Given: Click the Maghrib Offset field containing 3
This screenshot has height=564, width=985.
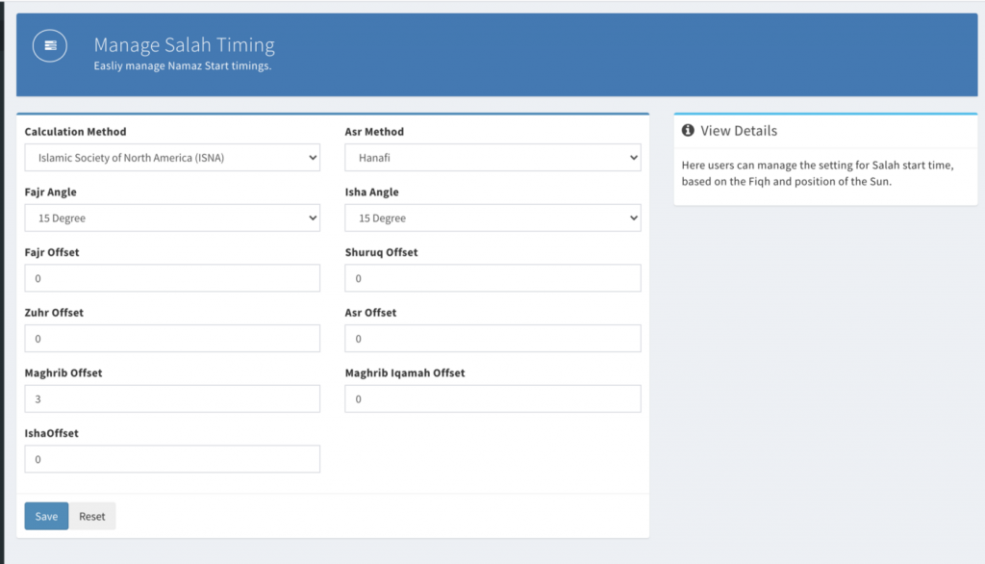Looking at the screenshot, I should click(172, 398).
